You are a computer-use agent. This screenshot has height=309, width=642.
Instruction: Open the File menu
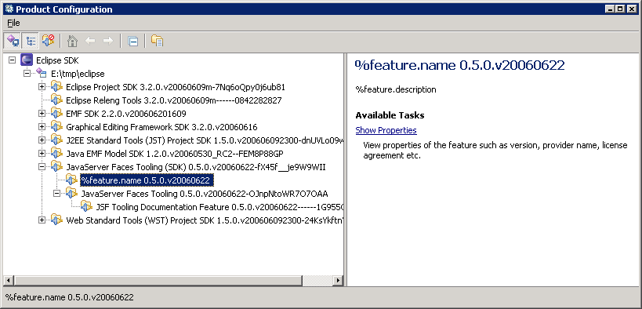[13, 23]
